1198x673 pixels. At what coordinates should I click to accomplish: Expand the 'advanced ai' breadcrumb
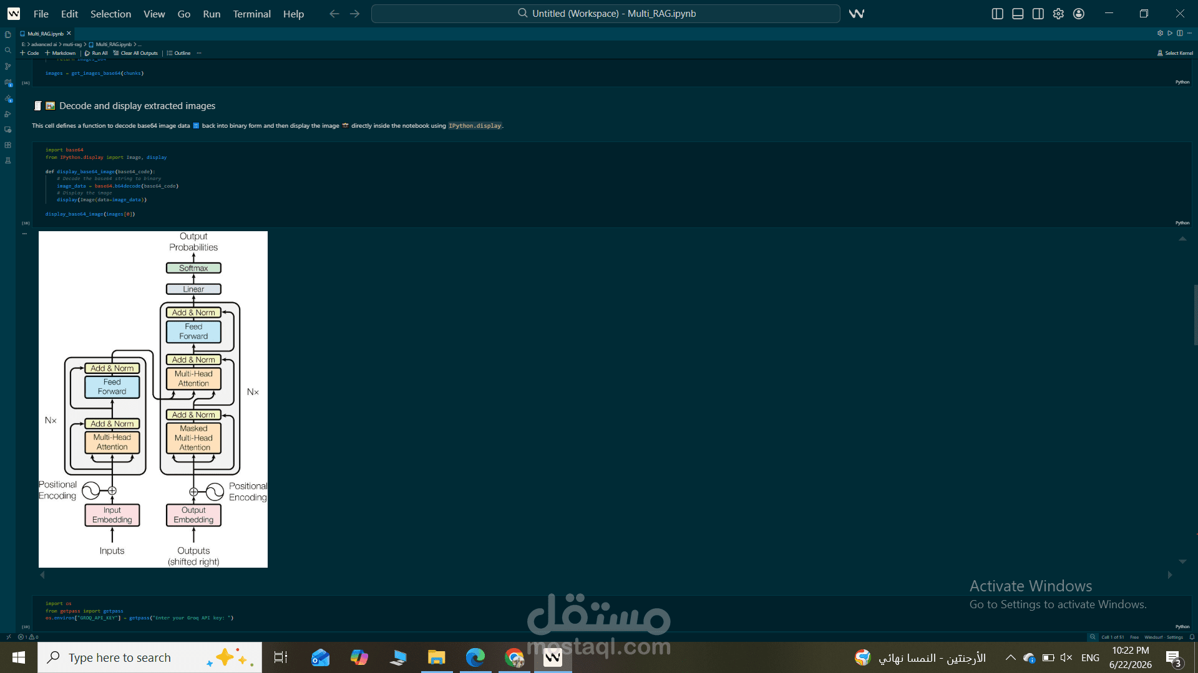[x=44, y=44]
